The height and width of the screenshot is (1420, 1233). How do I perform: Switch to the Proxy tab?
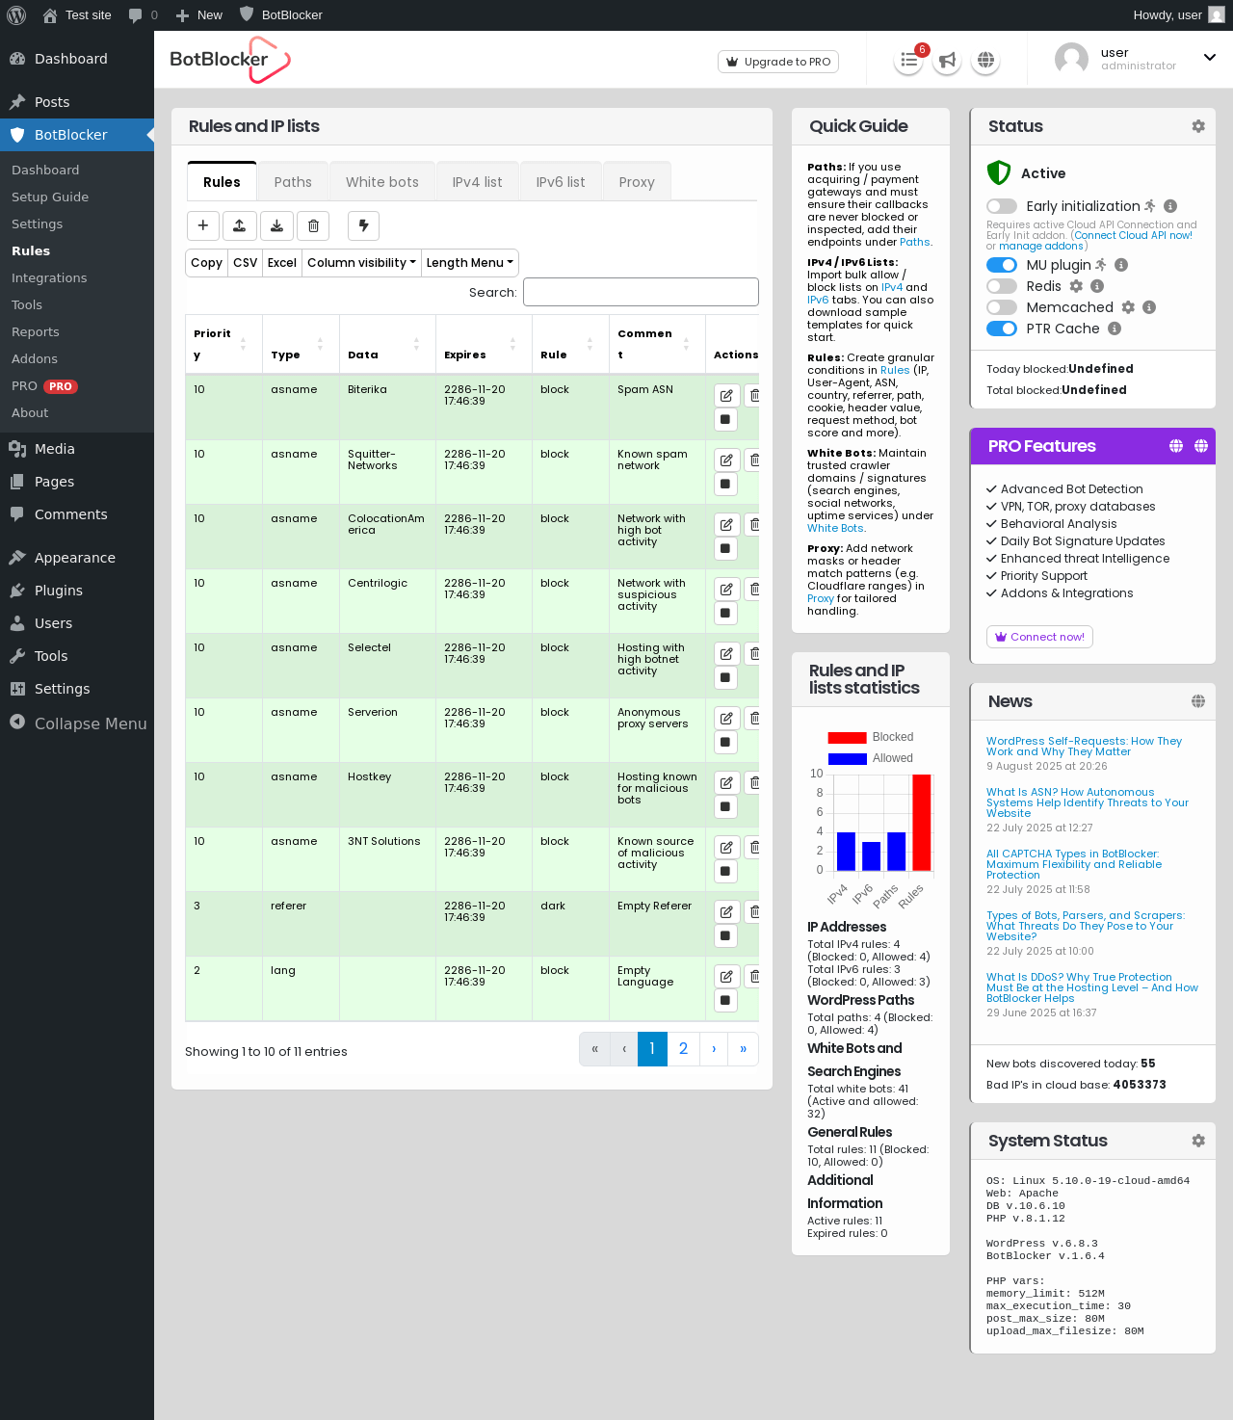tap(637, 182)
